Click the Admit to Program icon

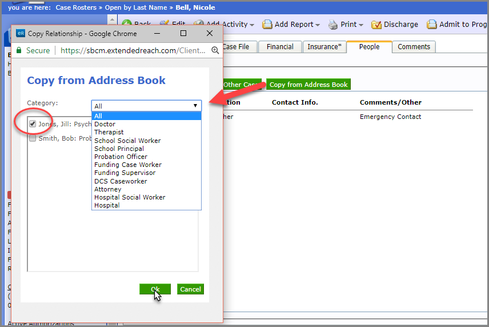(x=432, y=25)
